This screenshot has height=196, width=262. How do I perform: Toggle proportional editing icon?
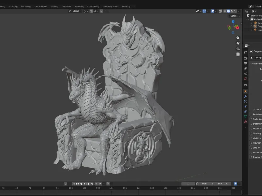point(102,11)
